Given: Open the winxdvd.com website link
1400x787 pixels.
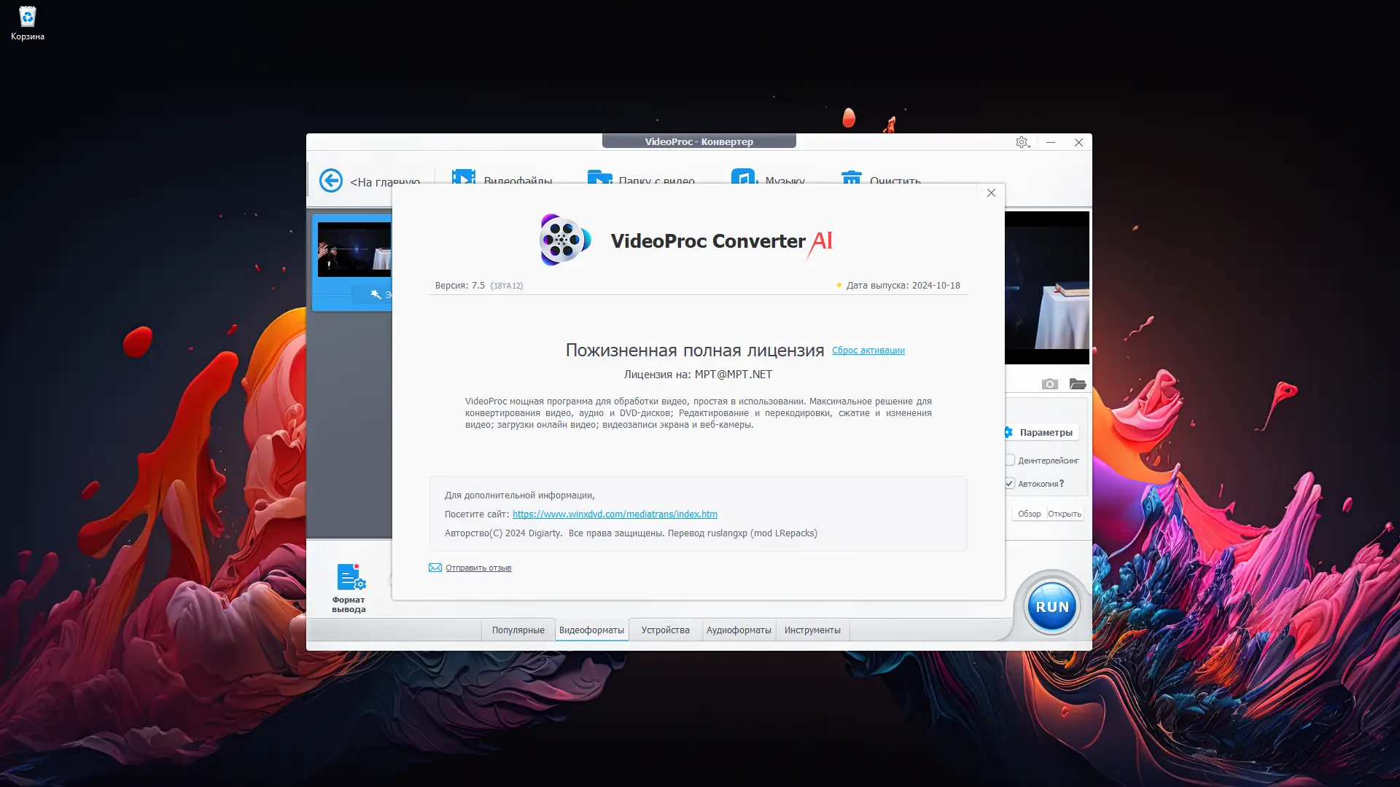Looking at the screenshot, I should pos(614,514).
